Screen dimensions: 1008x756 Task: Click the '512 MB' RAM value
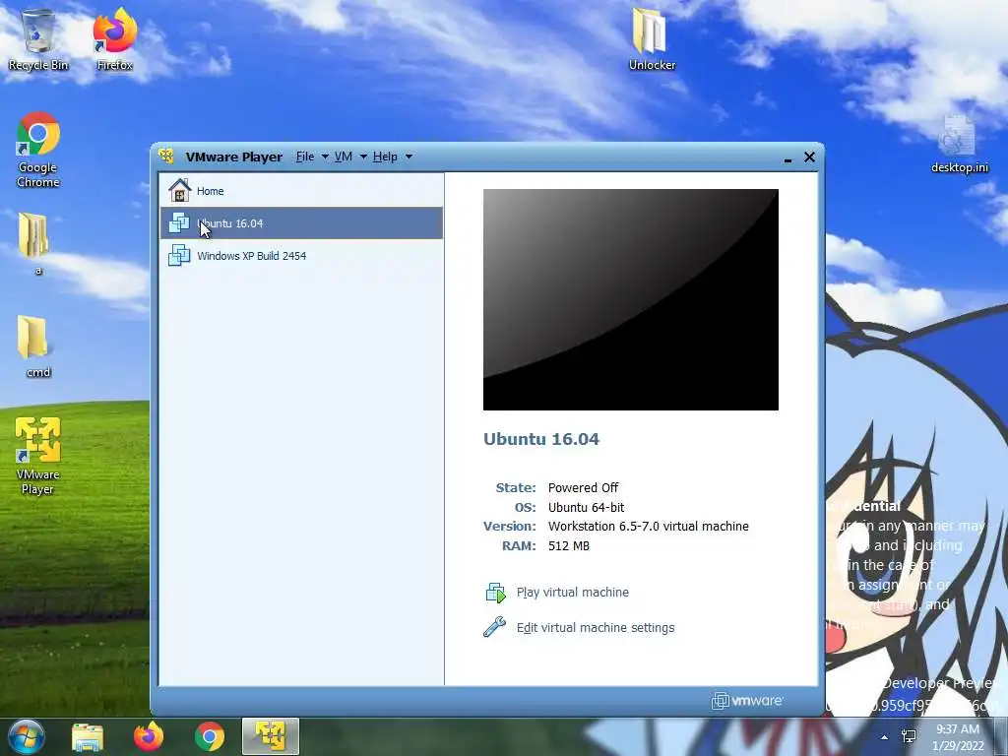(x=568, y=545)
